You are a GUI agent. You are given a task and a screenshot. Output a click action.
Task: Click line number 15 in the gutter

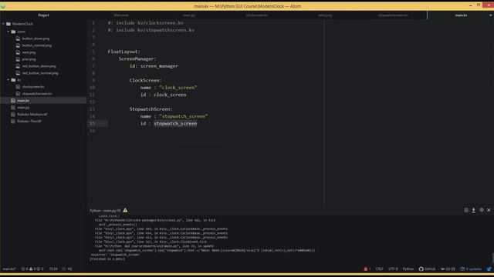[x=92, y=123]
